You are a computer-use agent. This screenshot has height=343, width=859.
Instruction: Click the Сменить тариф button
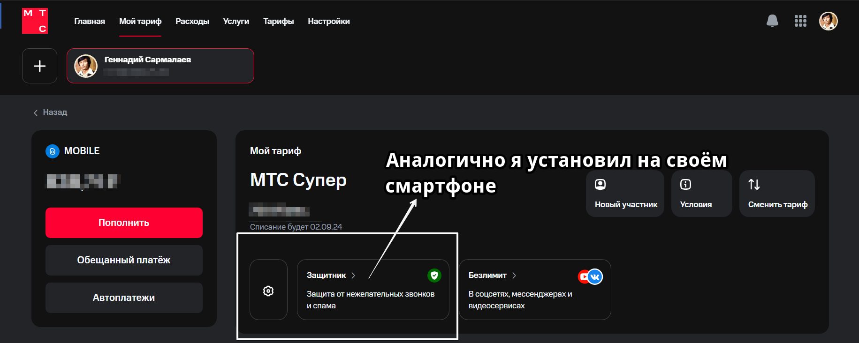(777, 194)
